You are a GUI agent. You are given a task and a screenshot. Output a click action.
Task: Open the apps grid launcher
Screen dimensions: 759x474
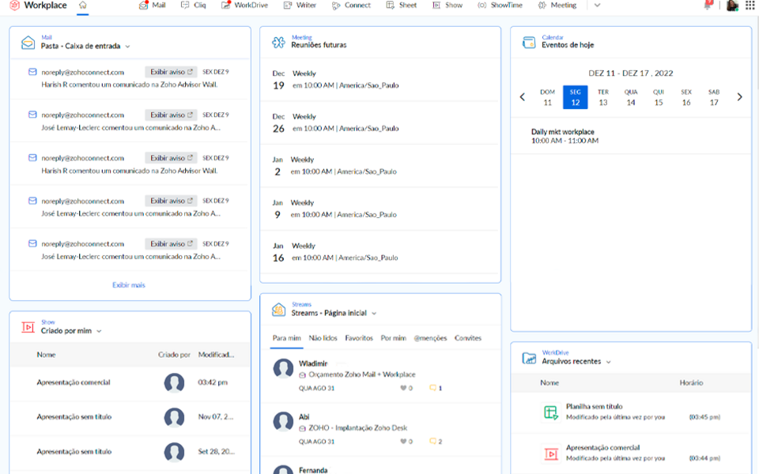pyautogui.click(x=750, y=6)
